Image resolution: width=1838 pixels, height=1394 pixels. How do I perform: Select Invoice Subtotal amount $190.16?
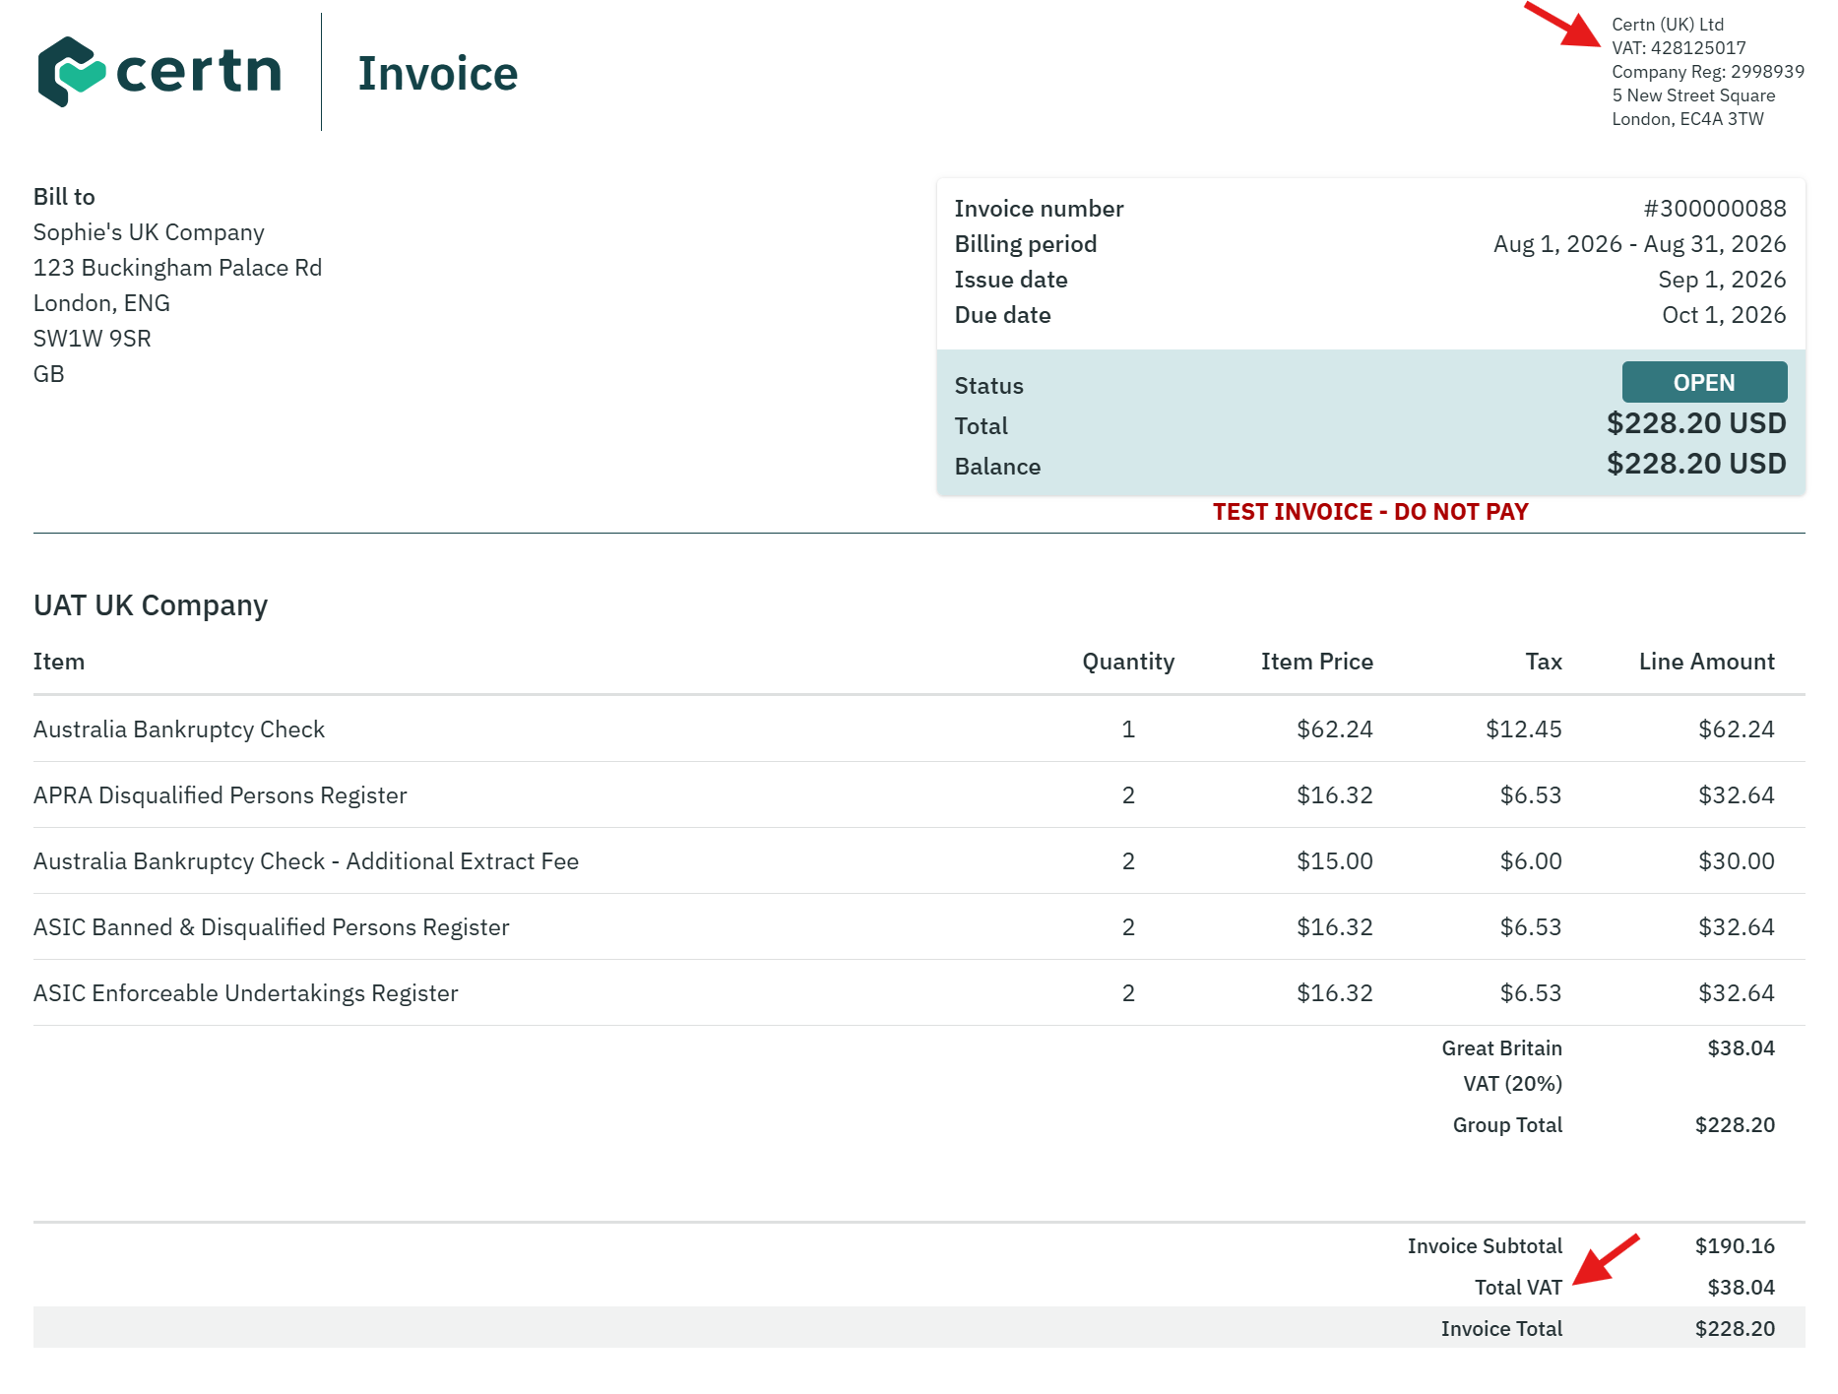click(x=1735, y=1246)
